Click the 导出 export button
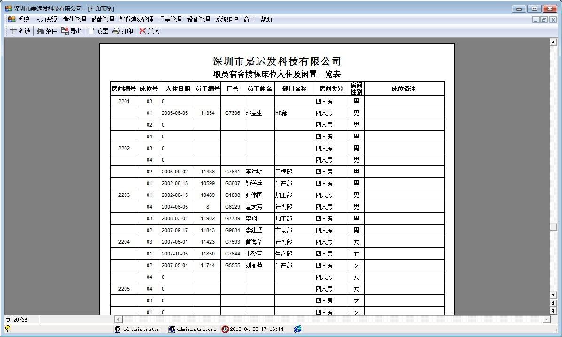The width and height of the screenshot is (562, 337). tap(72, 31)
